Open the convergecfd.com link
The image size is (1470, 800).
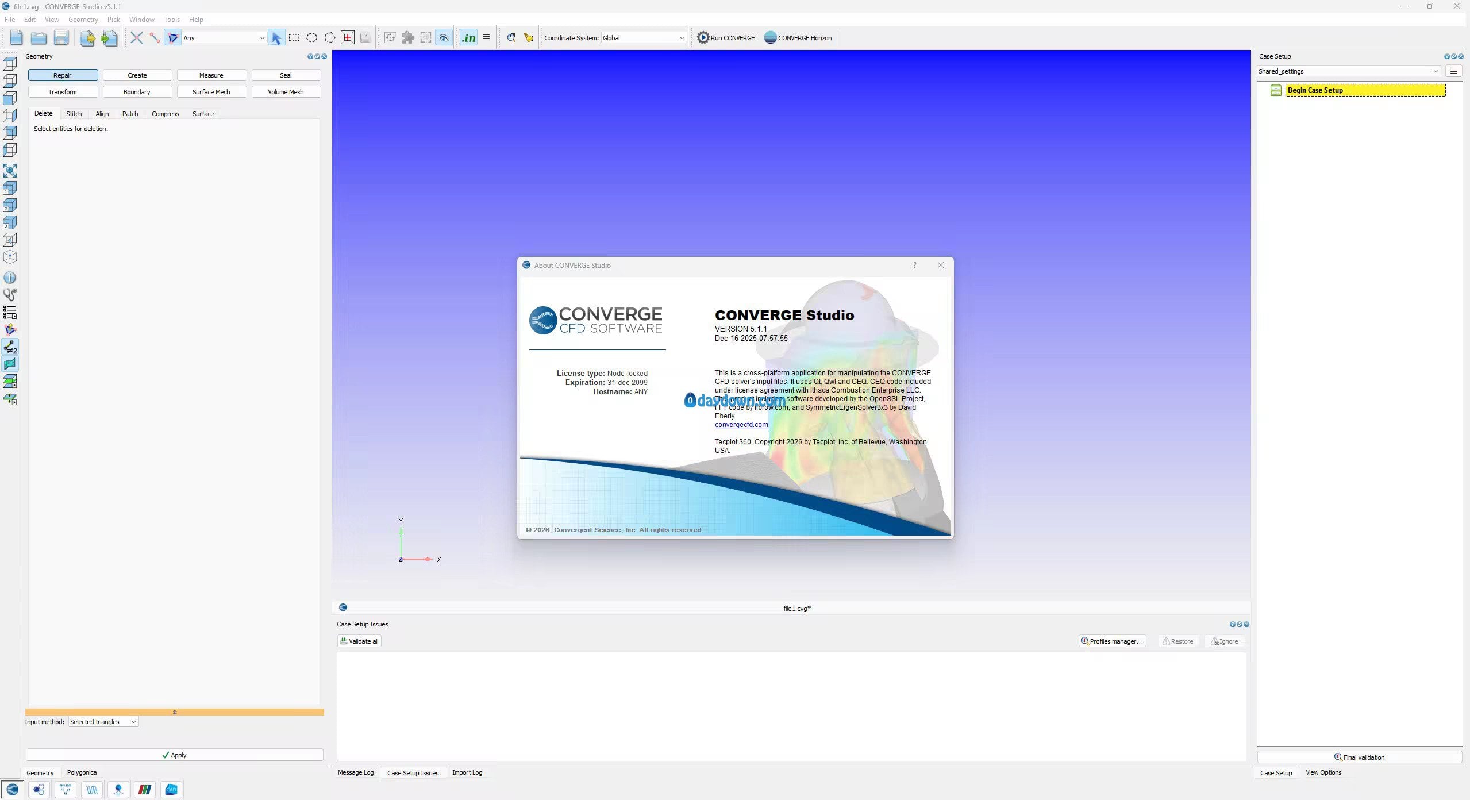click(741, 425)
